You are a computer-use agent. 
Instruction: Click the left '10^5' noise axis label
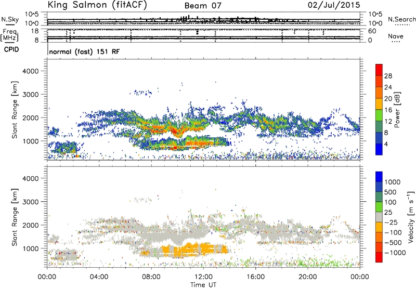point(32,14)
